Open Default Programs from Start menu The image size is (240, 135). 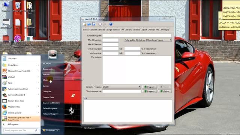[x=50, y=108]
